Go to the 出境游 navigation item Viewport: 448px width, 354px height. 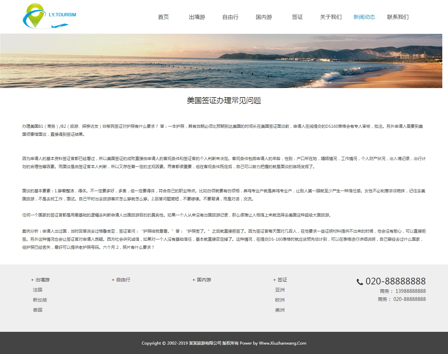coord(197,17)
